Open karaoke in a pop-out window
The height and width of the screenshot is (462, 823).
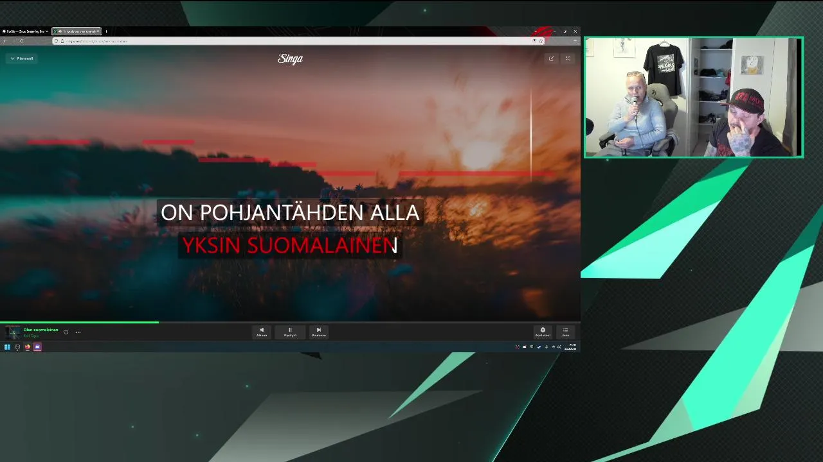551,58
